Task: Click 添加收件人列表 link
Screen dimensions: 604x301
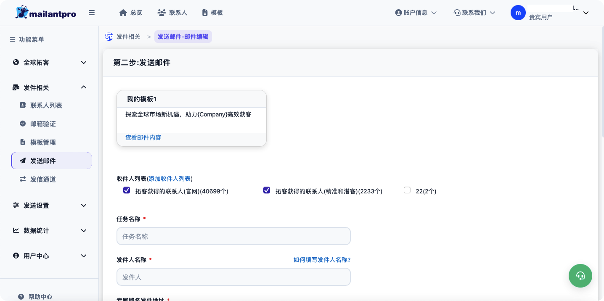Action: pos(170,179)
